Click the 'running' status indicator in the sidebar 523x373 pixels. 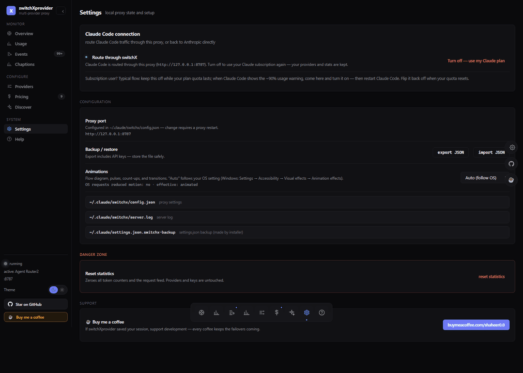(x=13, y=264)
